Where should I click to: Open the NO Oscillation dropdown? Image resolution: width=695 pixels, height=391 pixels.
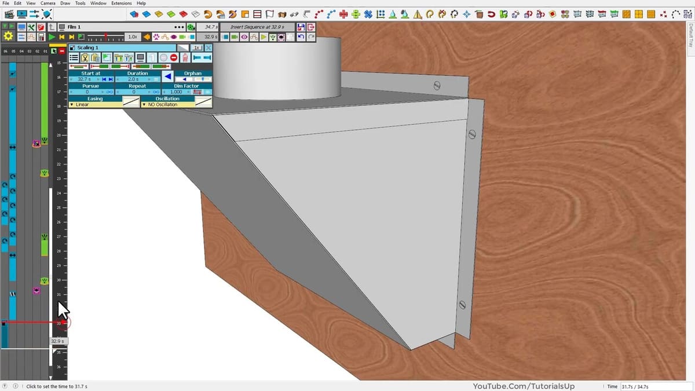168,104
